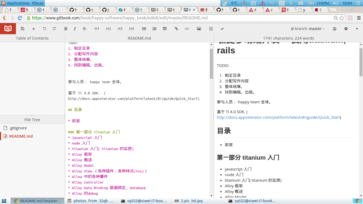Screen dimensions: 363x204
Task: Insert an image
Action: point(199,29)
